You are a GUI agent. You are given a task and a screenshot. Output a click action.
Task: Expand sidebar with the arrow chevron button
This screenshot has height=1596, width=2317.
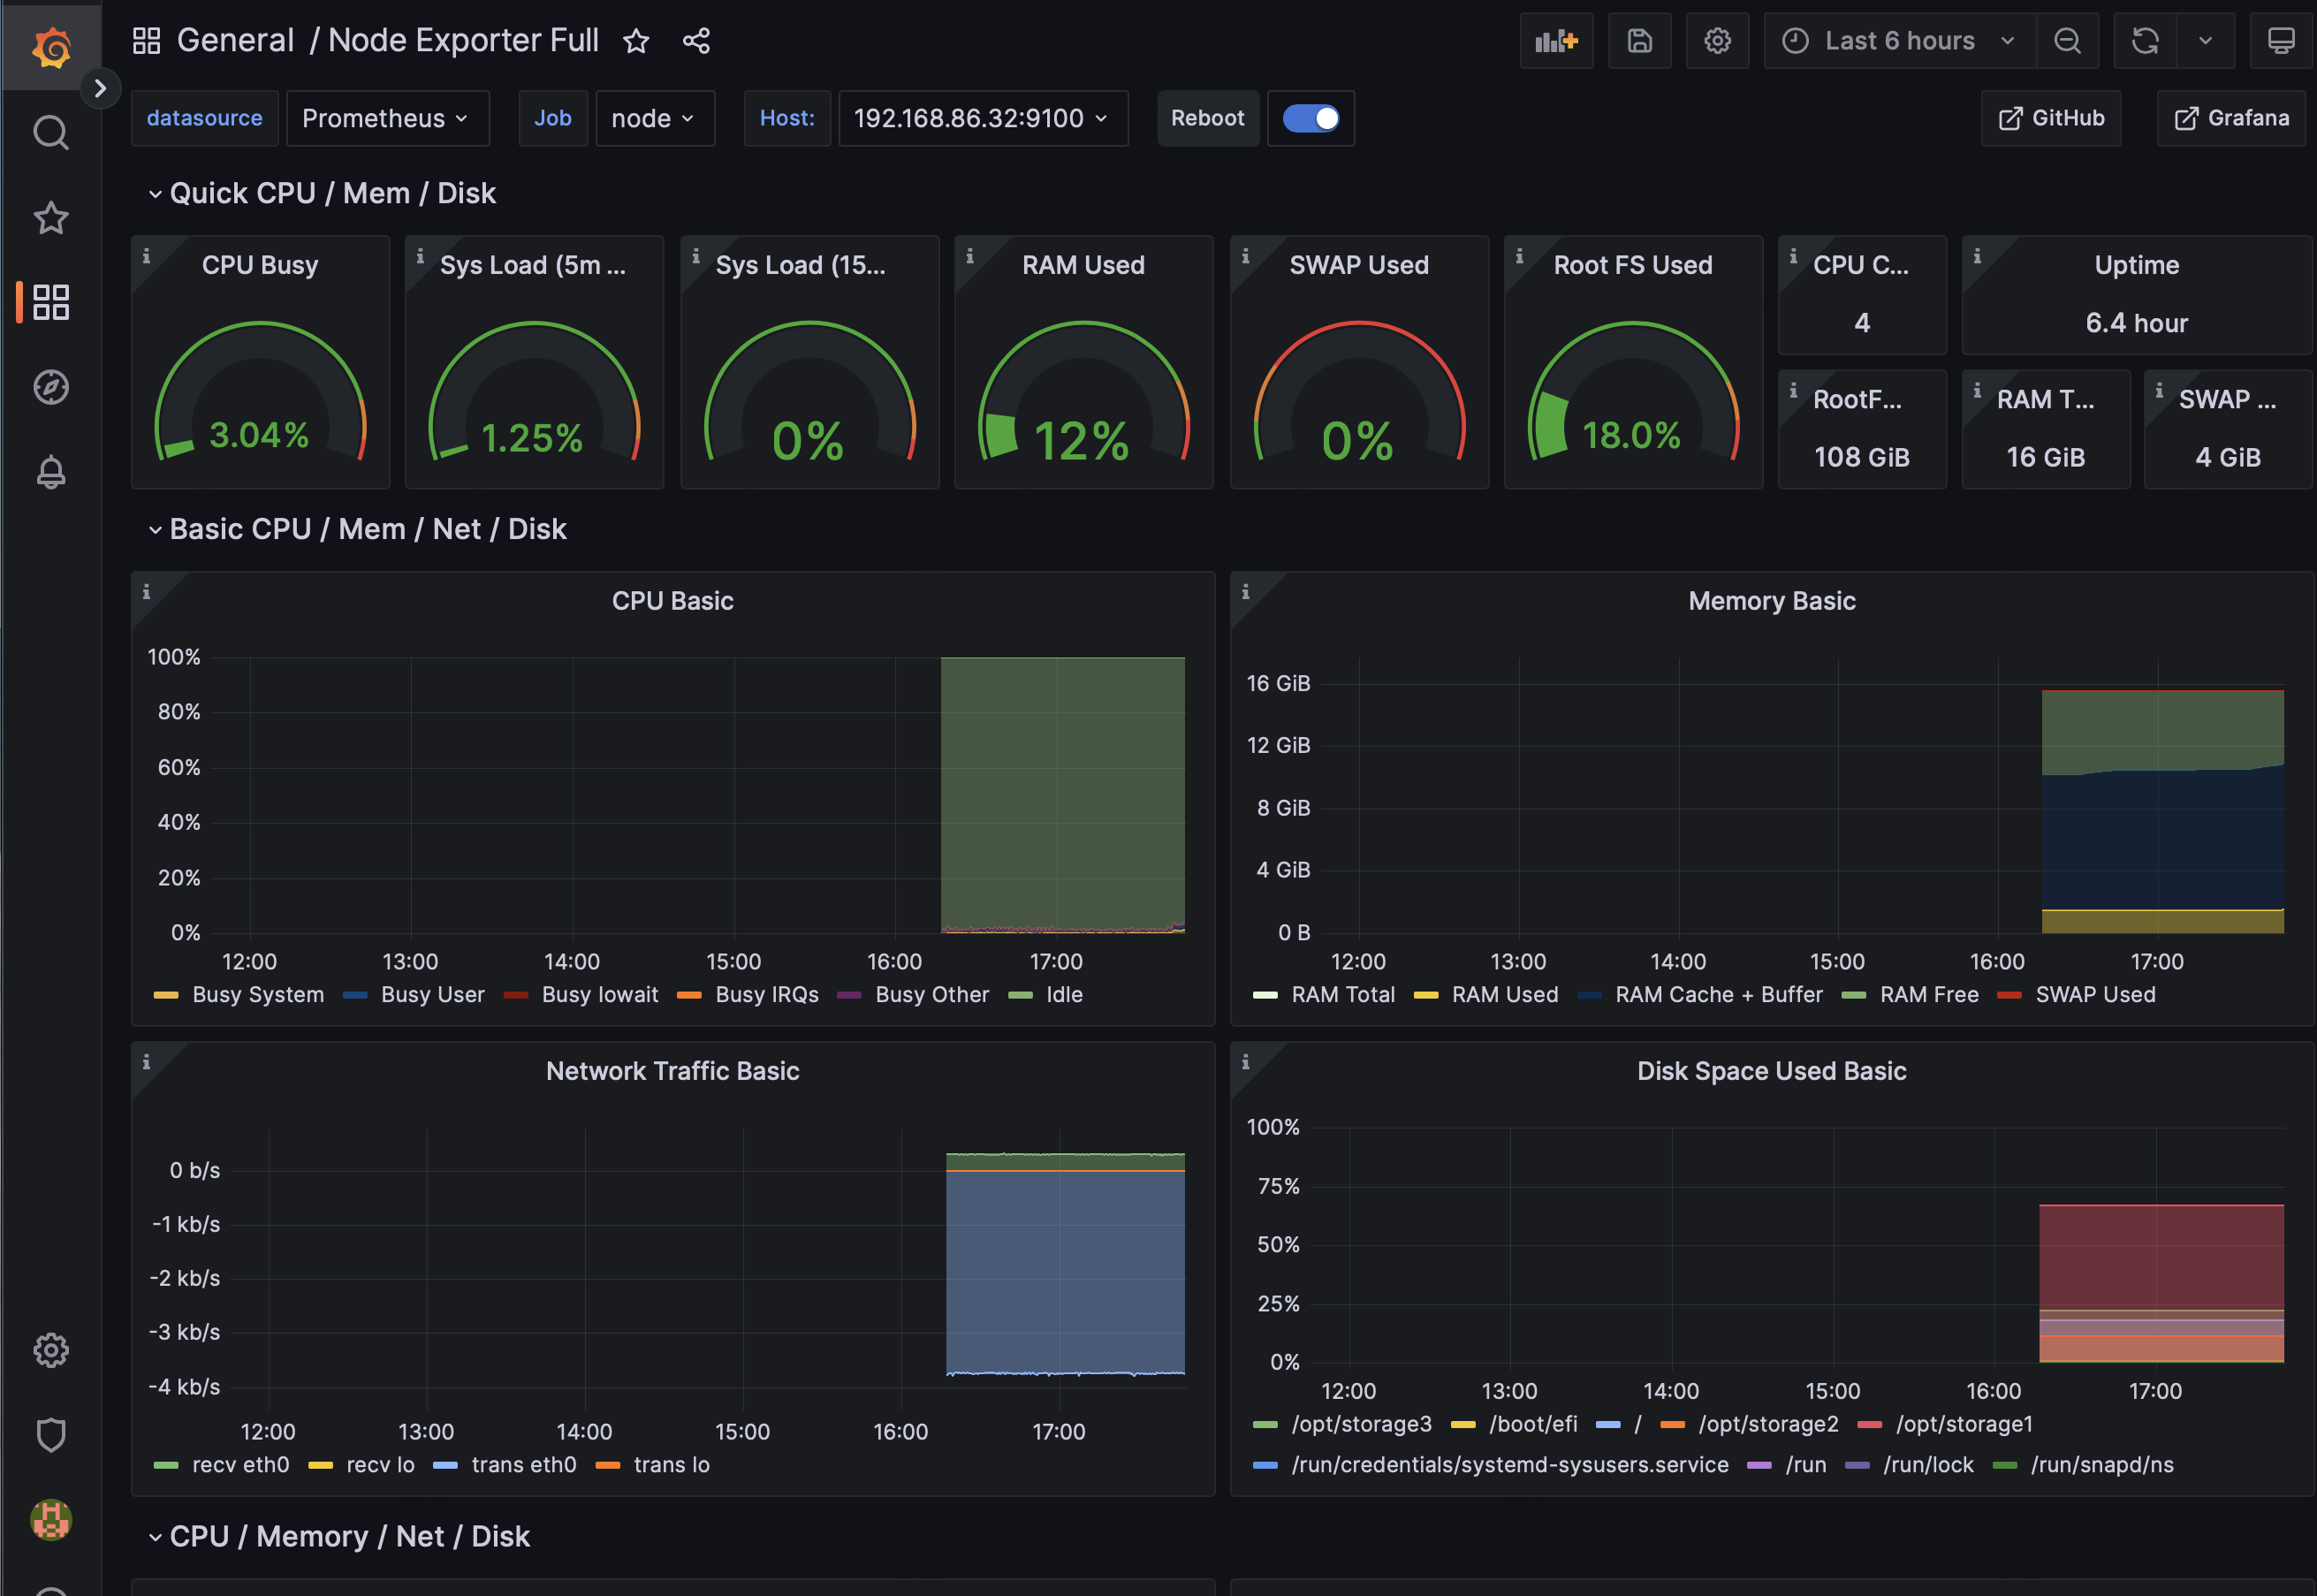(x=99, y=88)
